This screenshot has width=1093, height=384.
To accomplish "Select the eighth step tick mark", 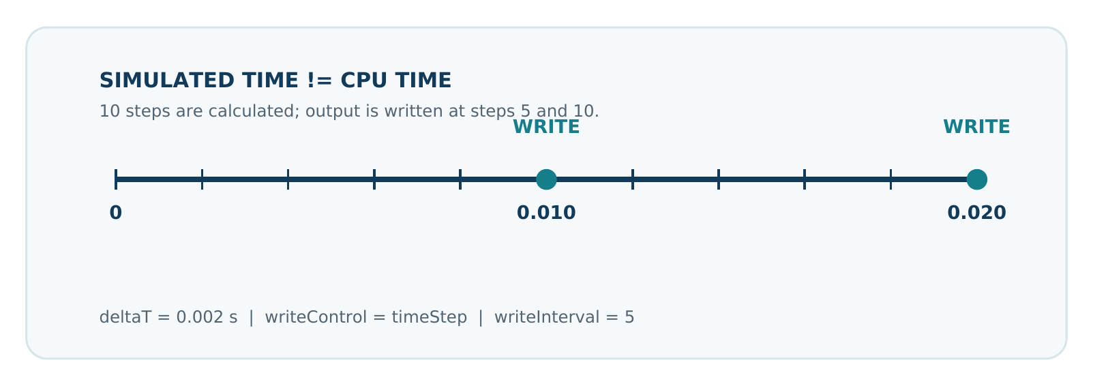I will point(805,179).
